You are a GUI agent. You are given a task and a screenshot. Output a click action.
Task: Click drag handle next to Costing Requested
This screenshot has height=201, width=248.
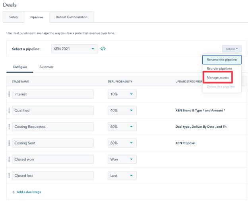pos(9,127)
